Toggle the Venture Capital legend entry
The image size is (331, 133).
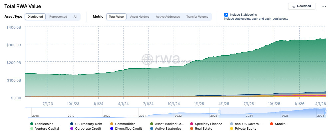point(45,129)
